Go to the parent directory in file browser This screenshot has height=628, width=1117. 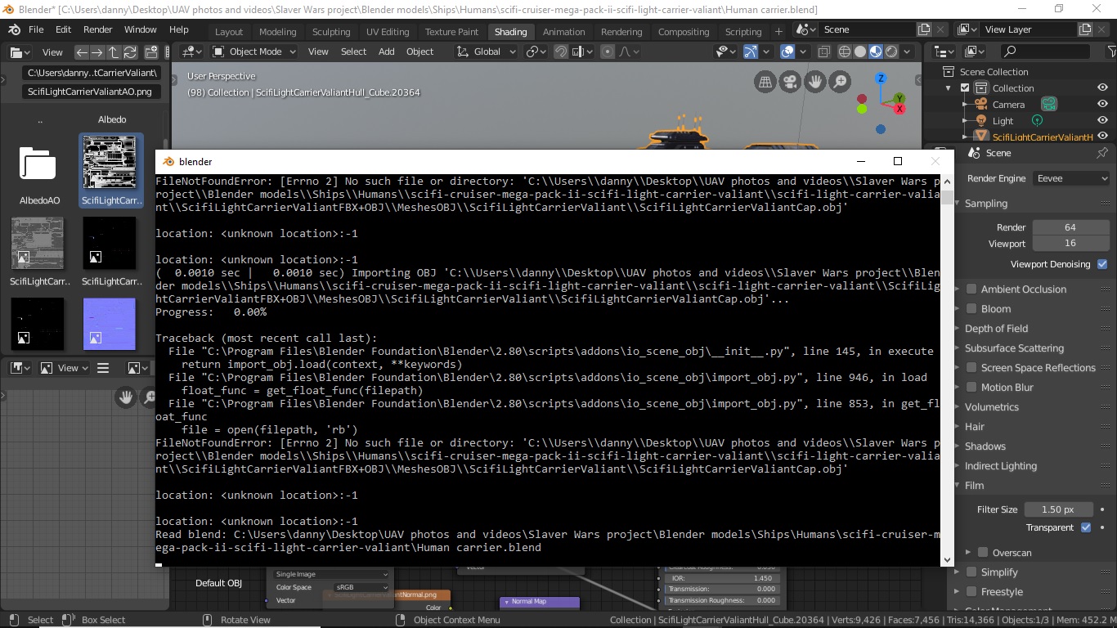[x=113, y=52]
